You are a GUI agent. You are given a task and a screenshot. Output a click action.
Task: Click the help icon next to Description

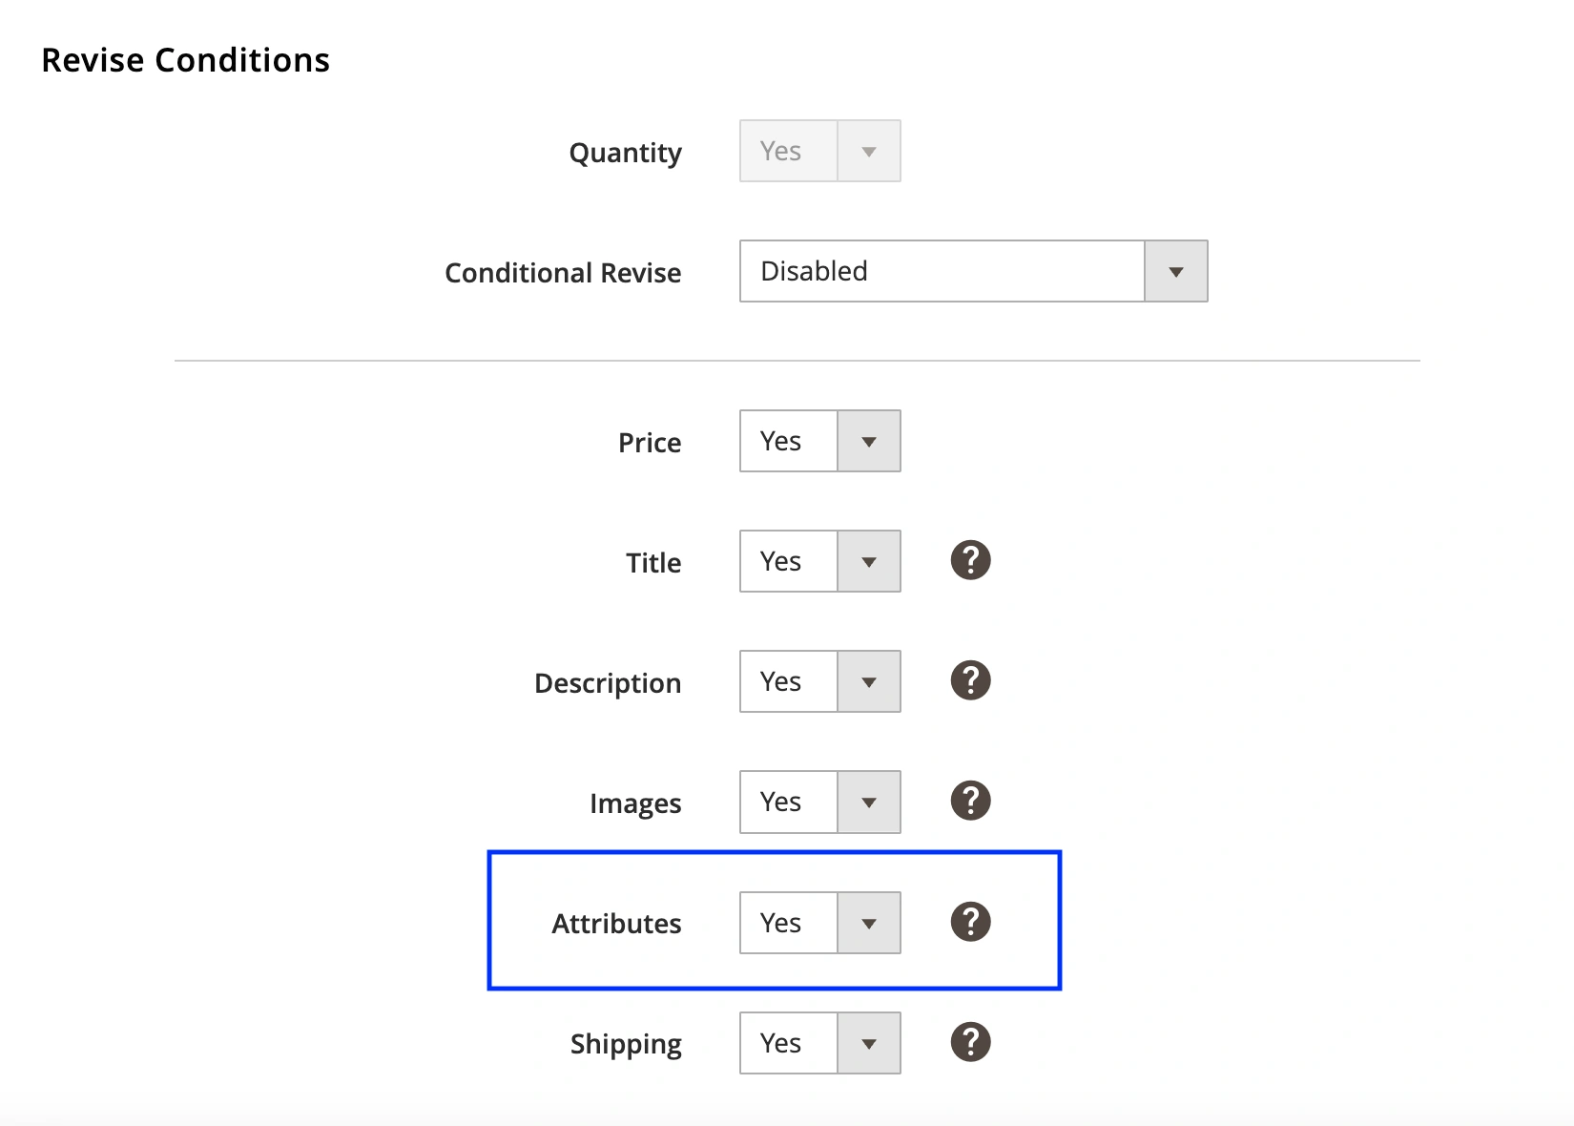coord(970,680)
